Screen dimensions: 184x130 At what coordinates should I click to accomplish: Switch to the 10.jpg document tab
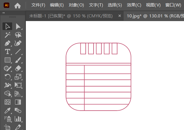pos(154,16)
